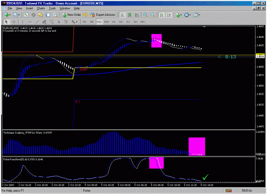The width and height of the screenshot is (267, 194).
Task: Switch chart to Bar Chart type
Action: tap(122, 15)
